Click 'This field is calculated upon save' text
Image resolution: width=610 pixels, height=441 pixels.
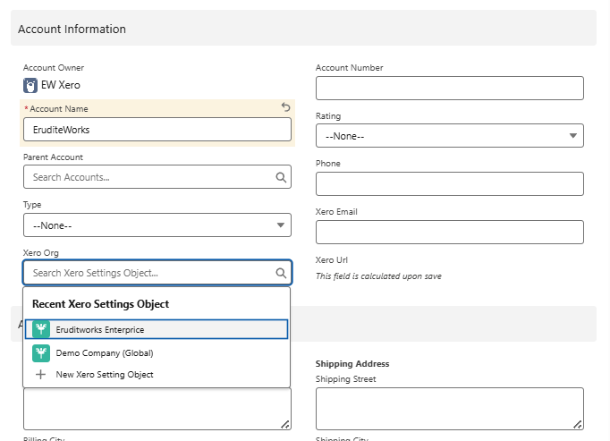[x=378, y=276]
